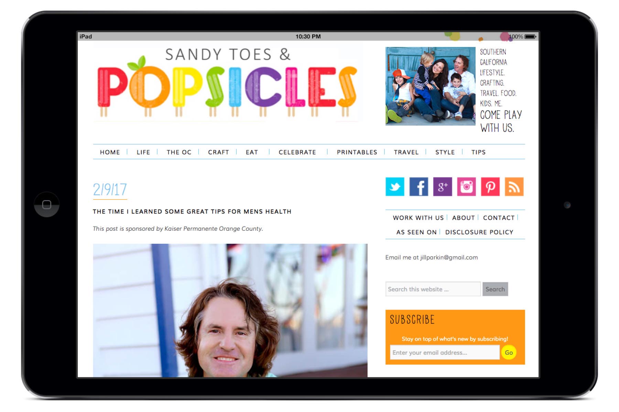Click the Search button
619x412 pixels.
pos(495,289)
